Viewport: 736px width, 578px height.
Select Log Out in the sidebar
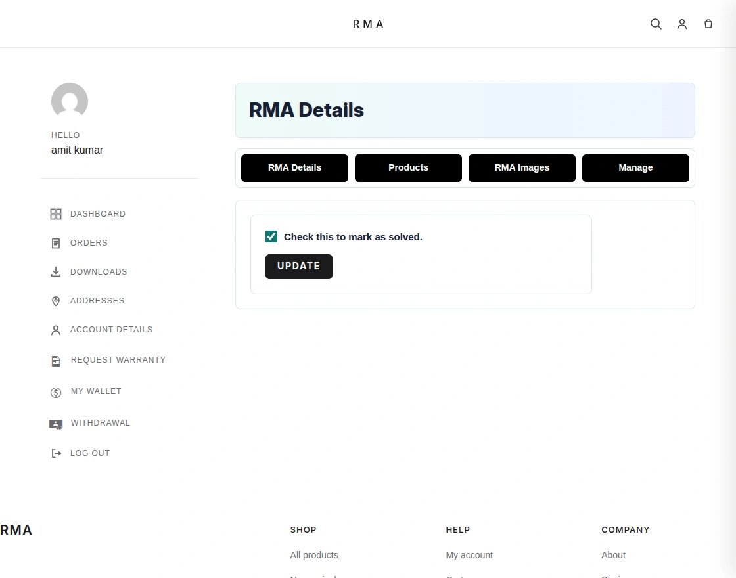[x=90, y=453]
